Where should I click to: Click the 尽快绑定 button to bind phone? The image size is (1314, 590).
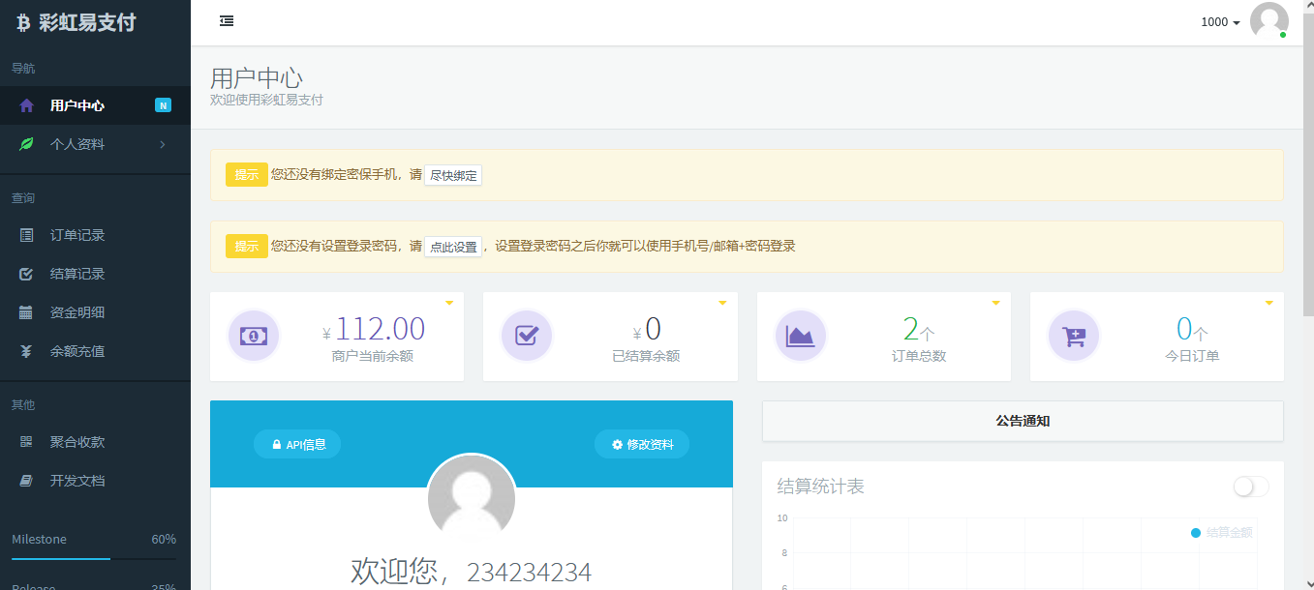coord(452,175)
